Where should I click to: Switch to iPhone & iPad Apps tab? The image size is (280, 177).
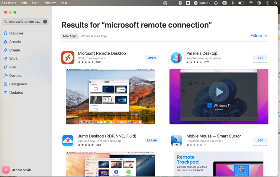click(x=94, y=36)
